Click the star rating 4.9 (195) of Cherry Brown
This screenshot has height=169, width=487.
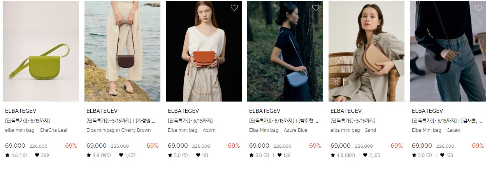tap(98, 155)
